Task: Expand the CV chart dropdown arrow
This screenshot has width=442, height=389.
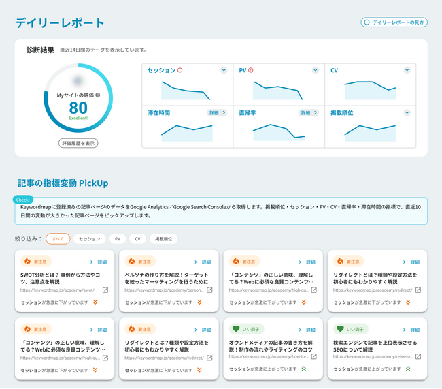Action: 407,70
